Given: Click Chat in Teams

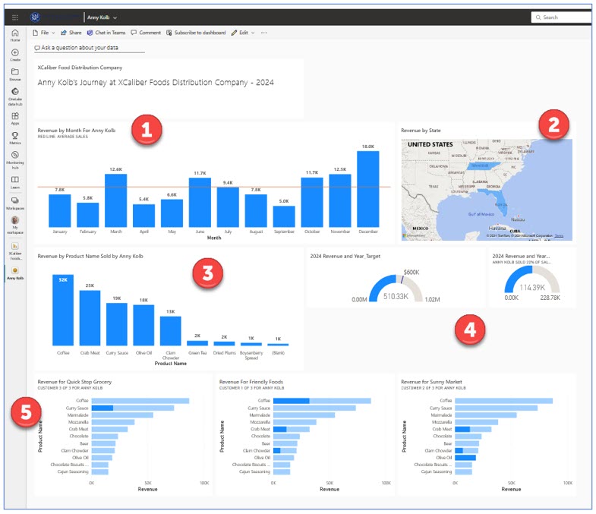Looking at the screenshot, I should click(106, 33).
